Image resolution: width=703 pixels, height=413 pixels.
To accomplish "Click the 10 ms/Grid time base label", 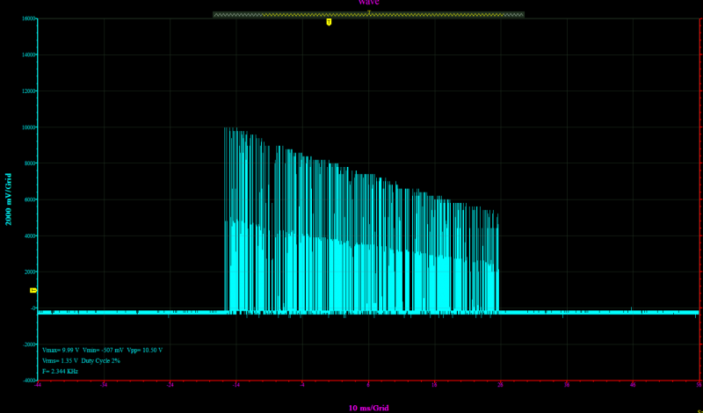I will pos(368,408).
